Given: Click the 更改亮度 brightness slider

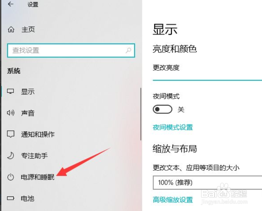Looking at the screenshot, I should (207, 80).
